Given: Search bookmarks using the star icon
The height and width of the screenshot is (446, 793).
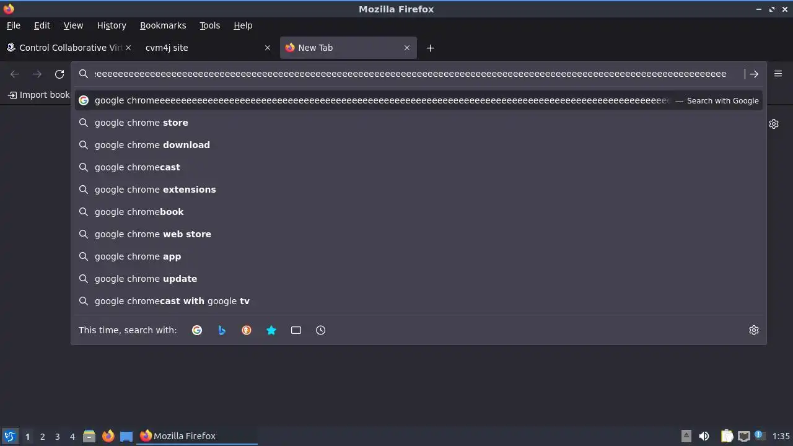Looking at the screenshot, I should coord(271,330).
